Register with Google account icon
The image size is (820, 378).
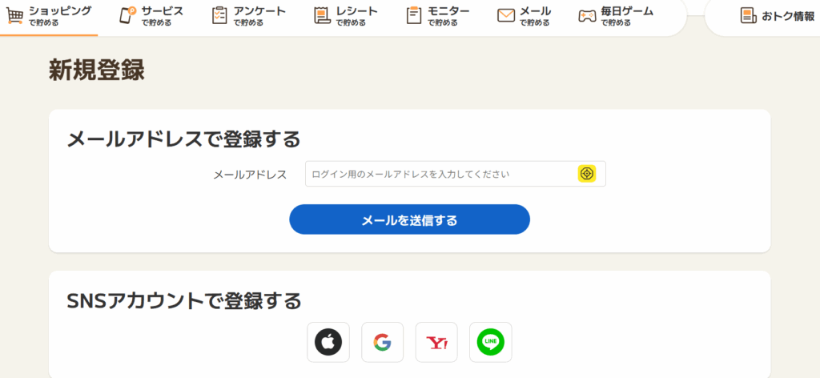pos(382,343)
